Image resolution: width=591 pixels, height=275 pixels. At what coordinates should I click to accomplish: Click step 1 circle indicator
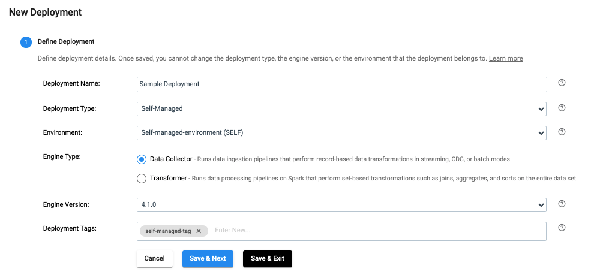(x=25, y=42)
